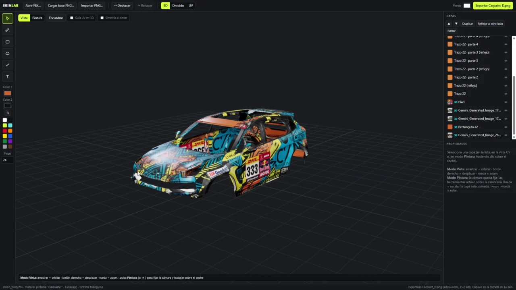The image size is (516, 290).
Task: Select the Gemini_Generated_Image_26 layer thumbnail
Action: (450, 135)
